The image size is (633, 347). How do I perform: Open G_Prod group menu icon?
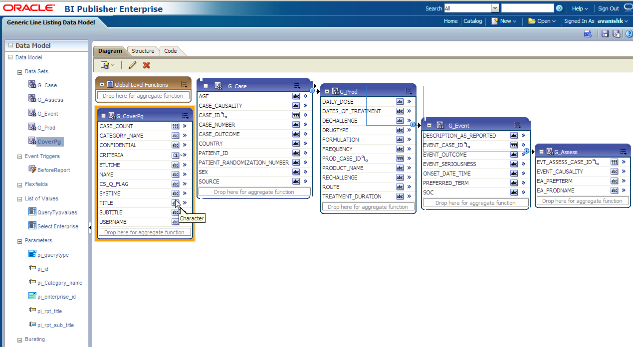point(409,91)
